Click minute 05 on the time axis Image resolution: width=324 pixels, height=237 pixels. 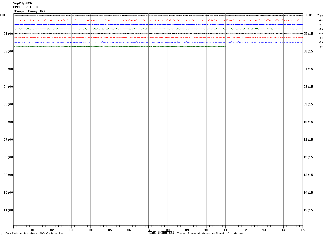point(110,230)
